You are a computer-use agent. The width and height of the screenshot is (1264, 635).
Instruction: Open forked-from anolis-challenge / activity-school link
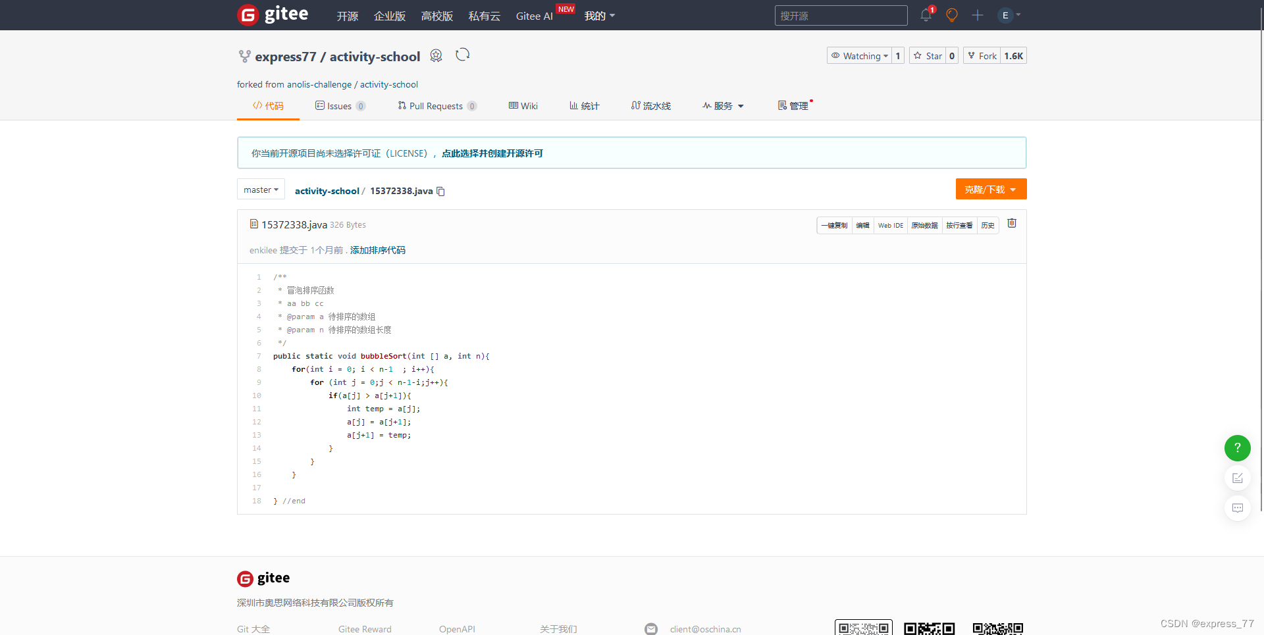coord(352,84)
